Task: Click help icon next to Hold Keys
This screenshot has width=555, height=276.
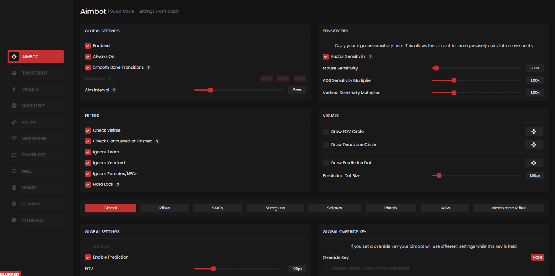Action: click(x=109, y=78)
